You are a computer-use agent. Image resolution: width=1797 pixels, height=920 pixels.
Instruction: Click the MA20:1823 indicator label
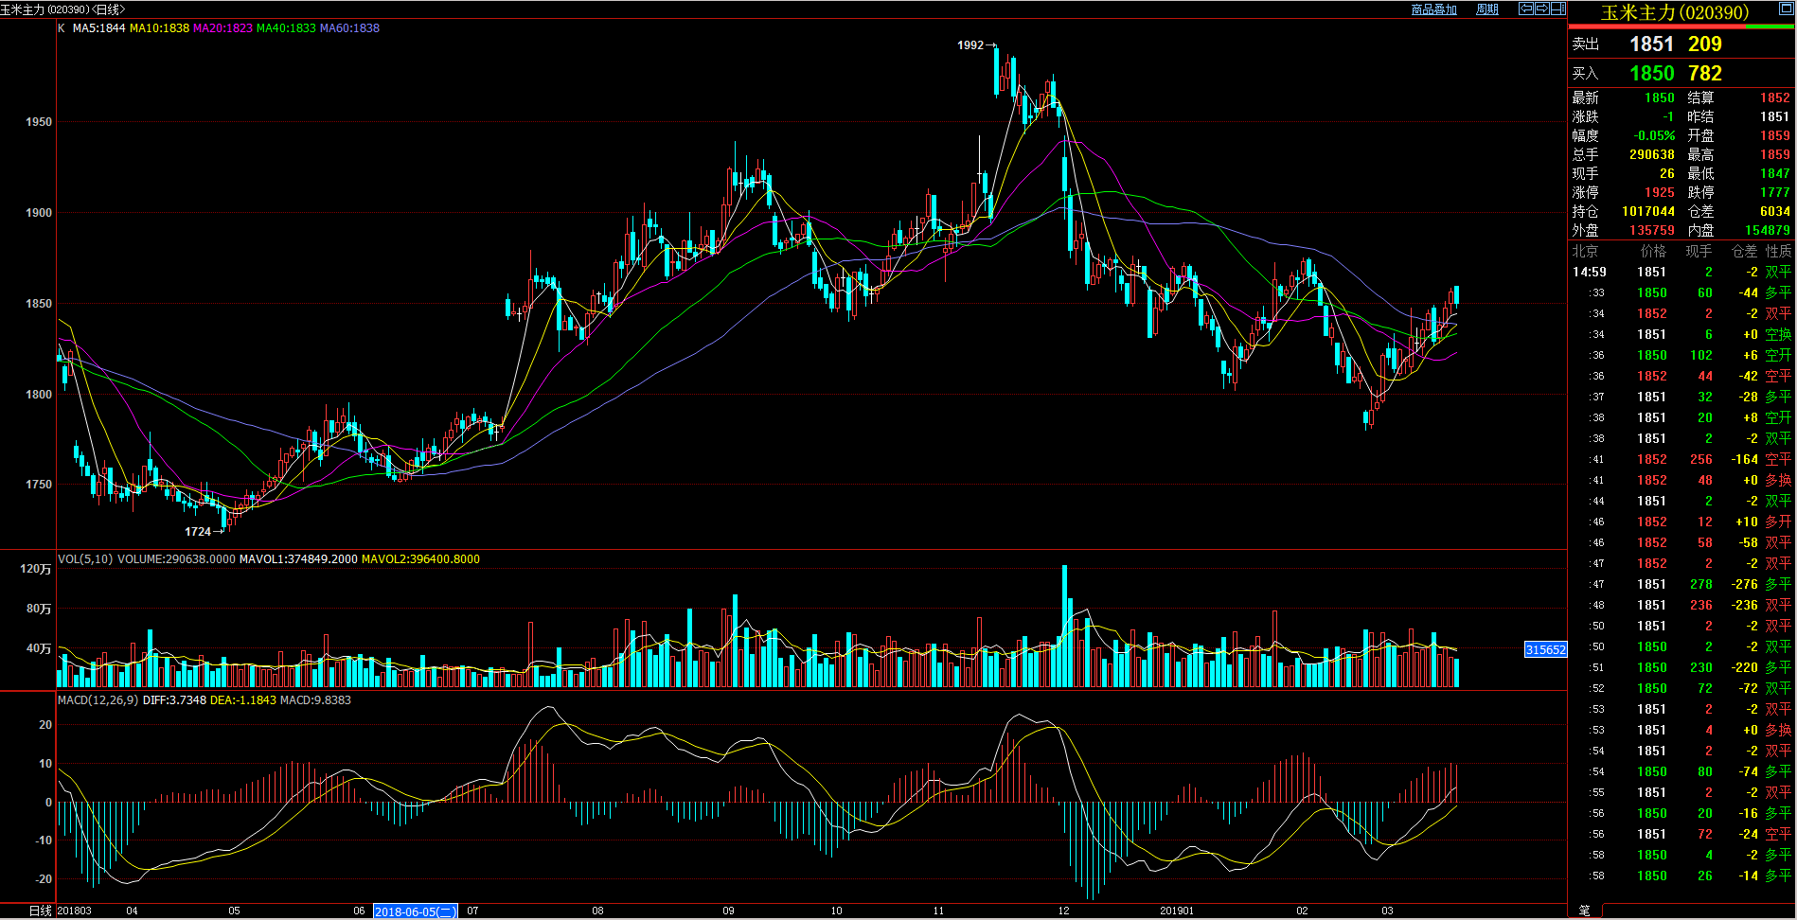click(x=222, y=28)
